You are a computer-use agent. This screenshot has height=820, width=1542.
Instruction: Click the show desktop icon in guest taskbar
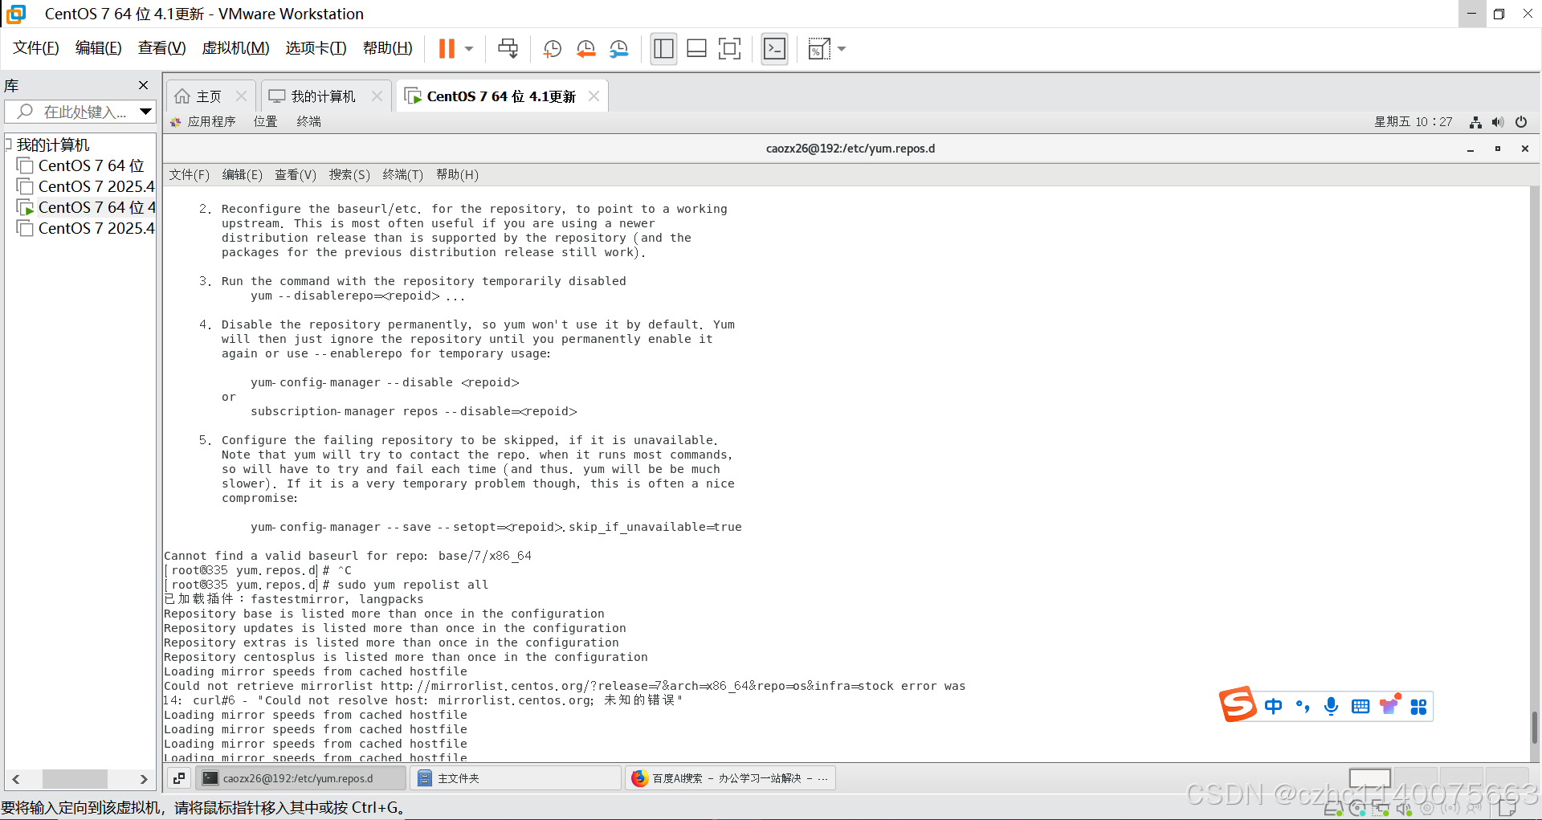179,778
